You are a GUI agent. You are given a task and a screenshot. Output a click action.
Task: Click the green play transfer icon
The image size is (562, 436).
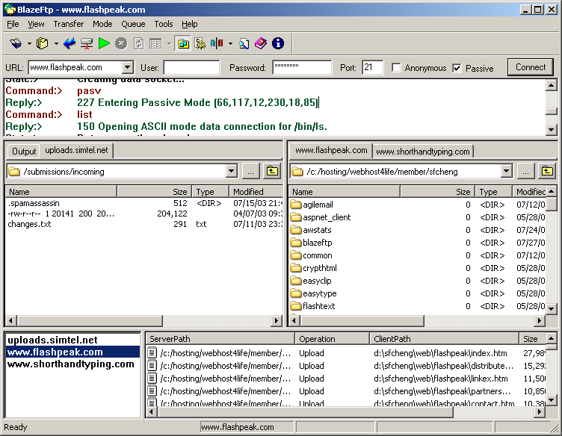(104, 44)
